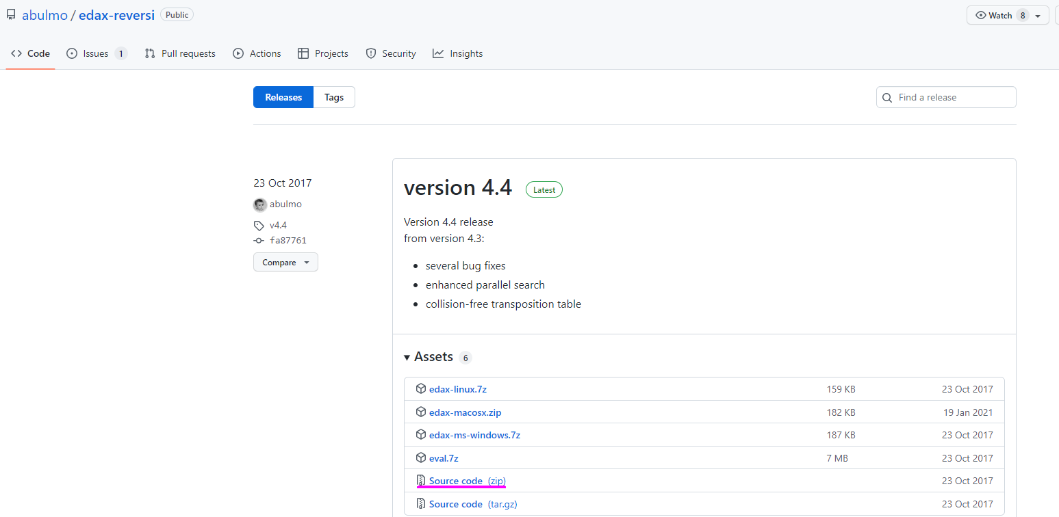Screen dimensions: 1059x517
Task: Click the 23 Oct 2017 date of eval.7z
Action: pos(967,458)
